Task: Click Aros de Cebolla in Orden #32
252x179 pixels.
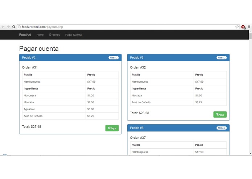Action: click(x=178, y=103)
